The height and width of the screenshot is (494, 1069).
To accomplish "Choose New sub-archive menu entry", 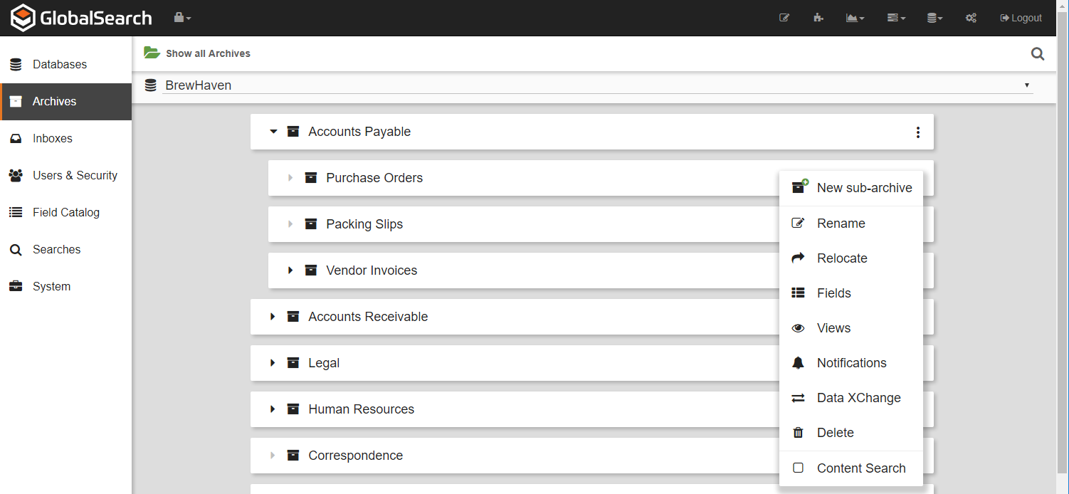I will coord(863,188).
